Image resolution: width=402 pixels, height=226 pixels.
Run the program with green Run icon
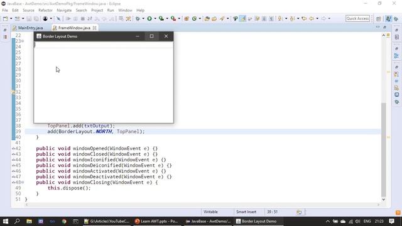tap(149, 18)
